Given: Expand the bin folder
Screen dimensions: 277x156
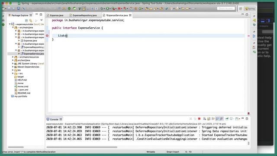Looking at the screenshot, I should [13, 70].
